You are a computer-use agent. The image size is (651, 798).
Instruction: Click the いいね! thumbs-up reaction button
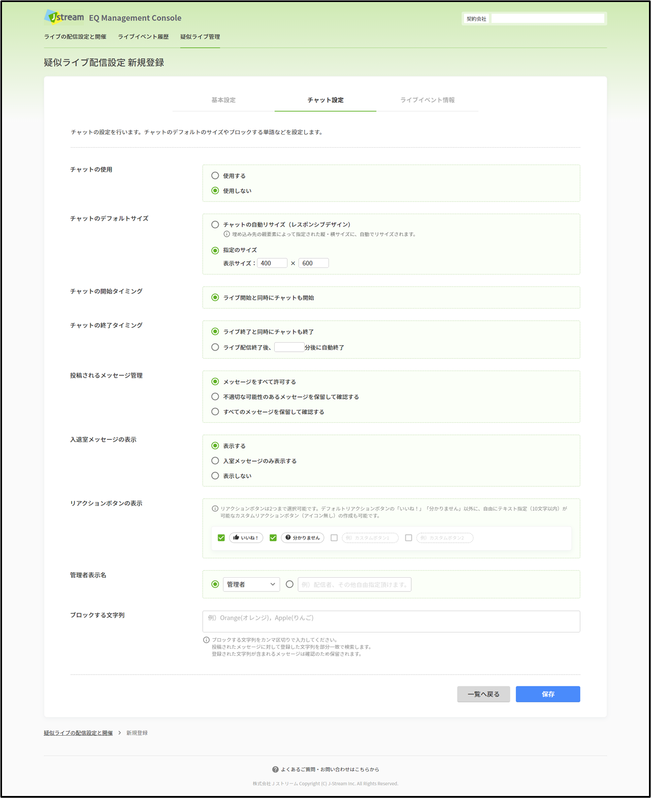(246, 538)
